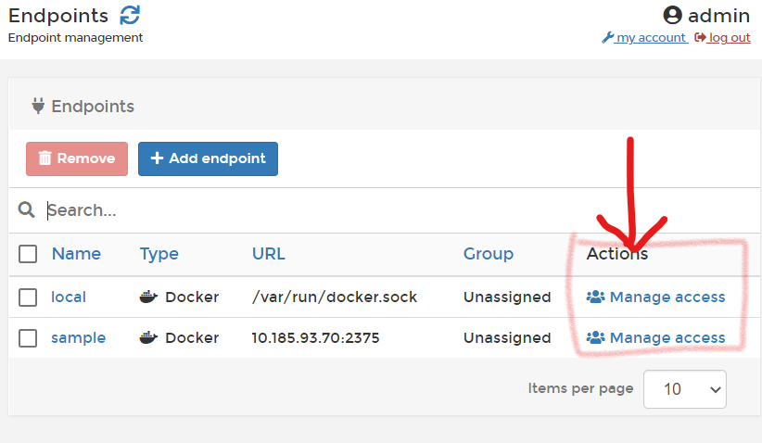Image resolution: width=762 pixels, height=443 pixels.
Task: Click the wrench icon beside my account
Action: [607, 38]
